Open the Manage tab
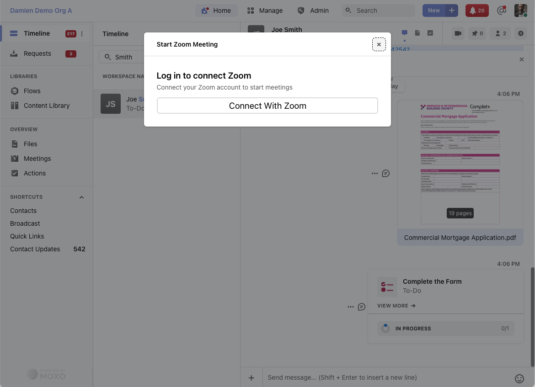535x387 pixels. tap(265, 11)
